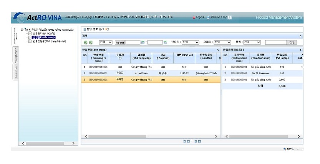320x164 pixels.
Task: Click page icon beside (Tình trạng hiện tại)
Action: tap(30, 41)
